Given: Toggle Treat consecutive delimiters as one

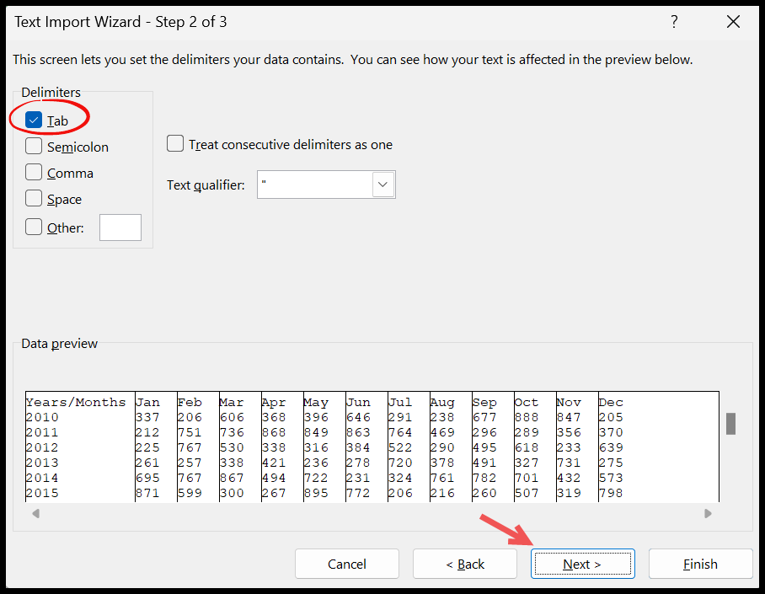Looking at the screenshot, I should (x=175, y=144).
